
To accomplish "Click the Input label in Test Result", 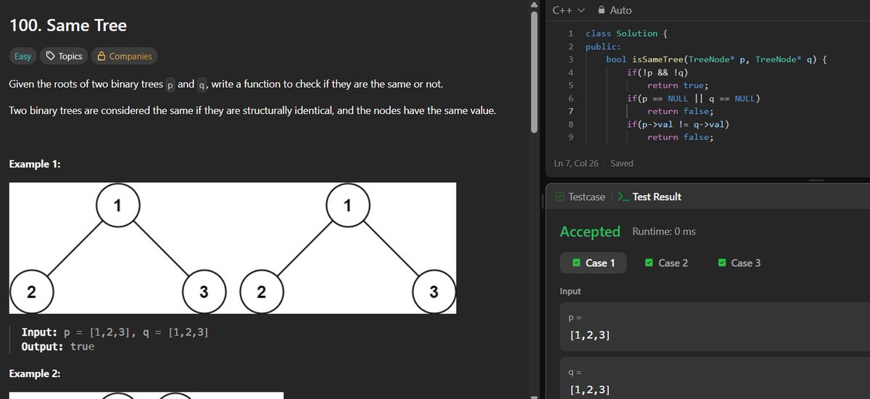I will coord(570,291).
